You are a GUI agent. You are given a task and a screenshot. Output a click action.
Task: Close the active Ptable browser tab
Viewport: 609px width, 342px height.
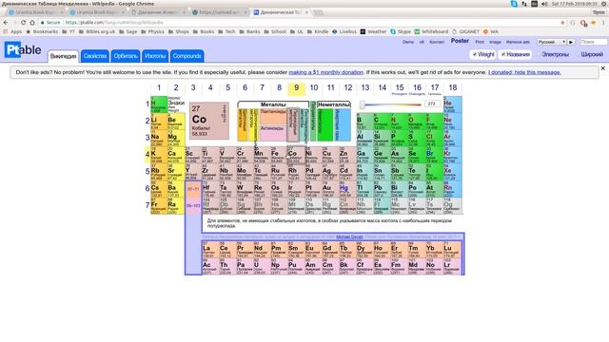pyautogui.click(x=306, y=12)
